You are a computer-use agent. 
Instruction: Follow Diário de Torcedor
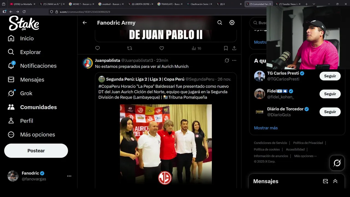click(330, 112)
